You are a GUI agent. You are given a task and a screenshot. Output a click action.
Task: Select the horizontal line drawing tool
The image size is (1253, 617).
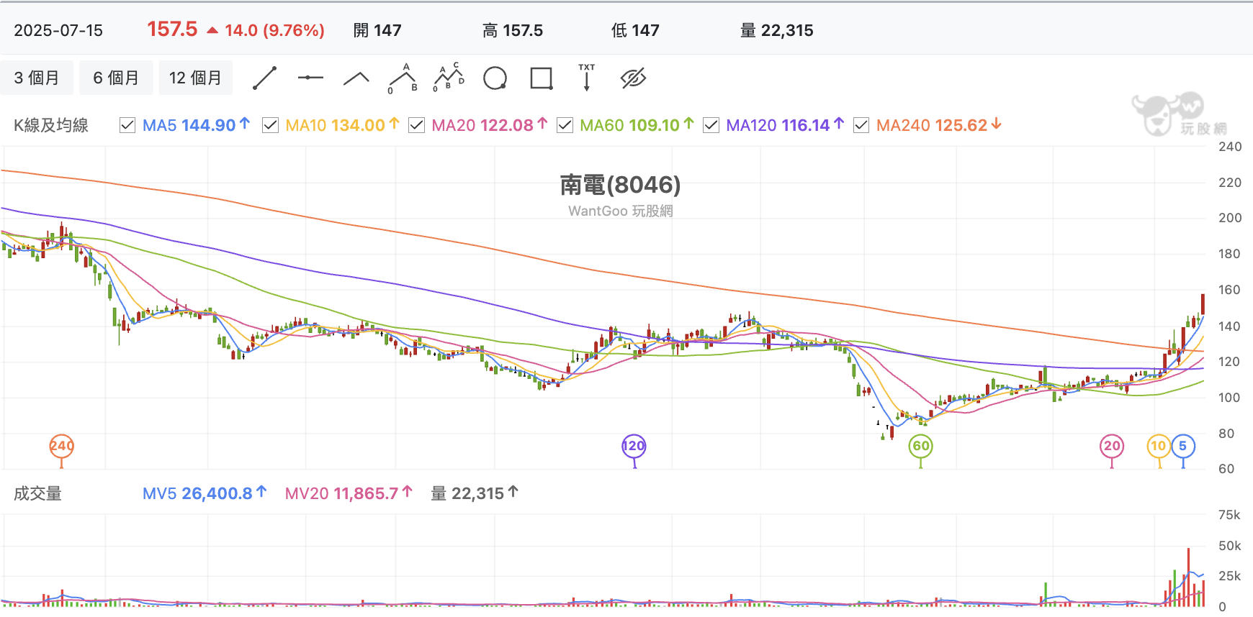310,78
